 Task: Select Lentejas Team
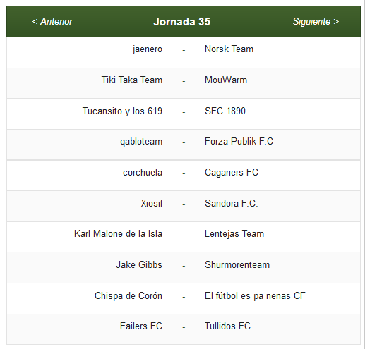pyautogui.click(x=234, y=234)
